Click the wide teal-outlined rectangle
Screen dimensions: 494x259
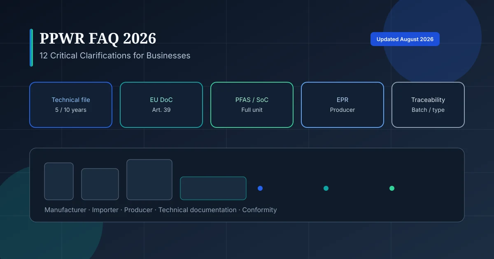tap(213, 188)
